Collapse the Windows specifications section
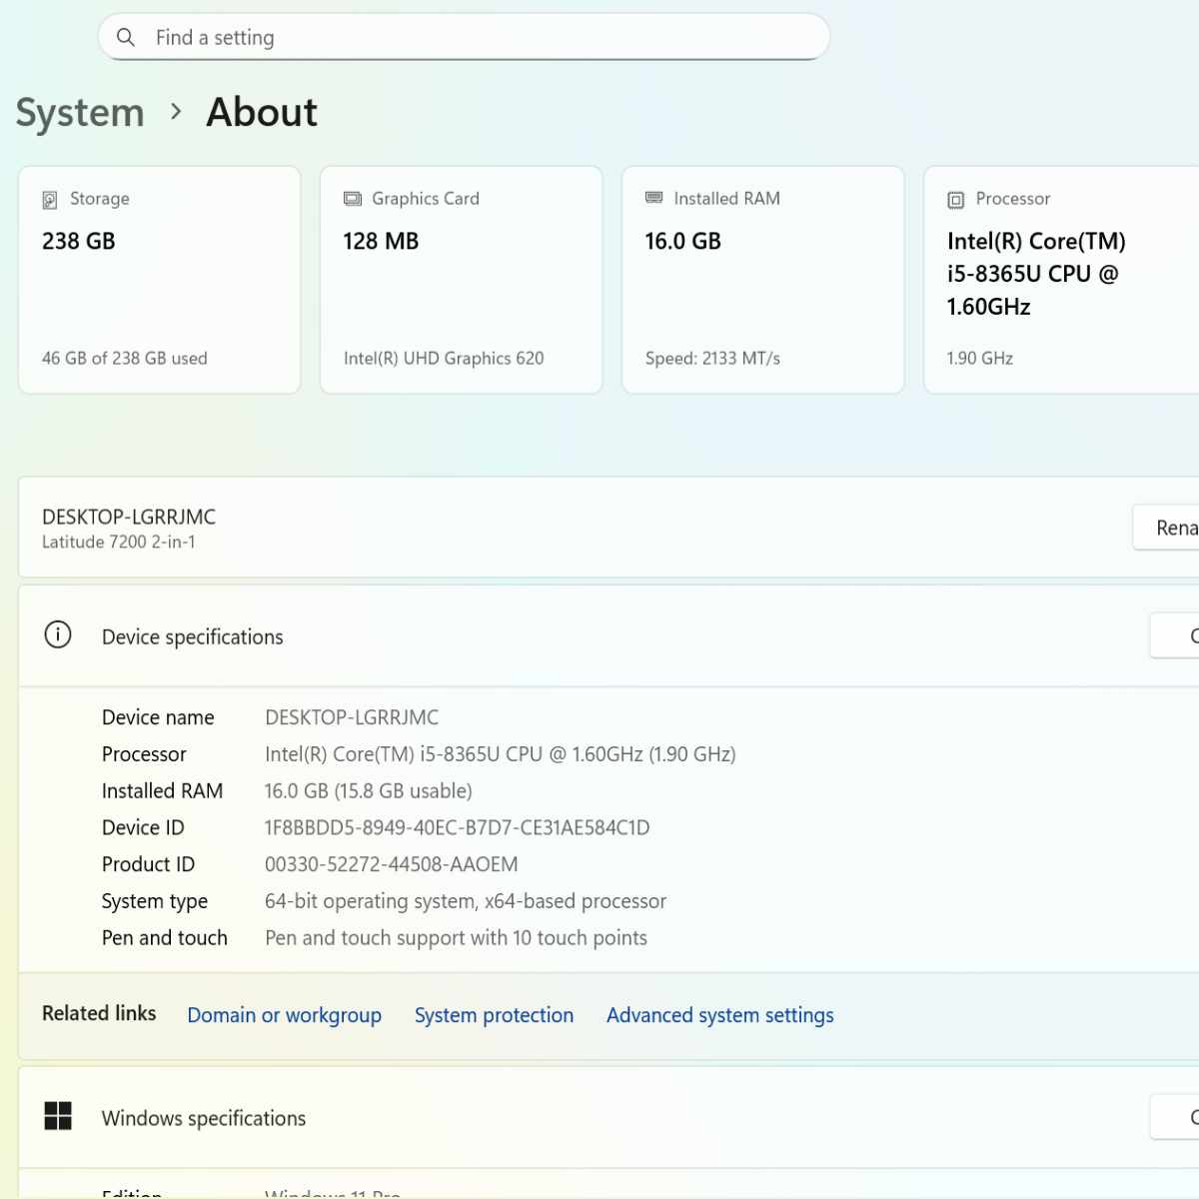1199x1199 pixels. pos(608,1117)
